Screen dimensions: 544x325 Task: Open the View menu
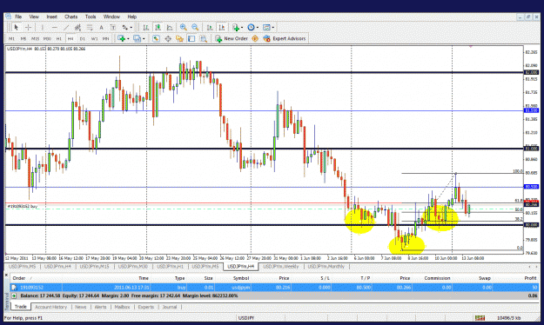click(34, 17)
